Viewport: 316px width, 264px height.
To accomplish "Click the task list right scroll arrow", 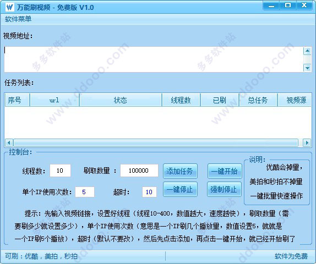I will (307, 143).
